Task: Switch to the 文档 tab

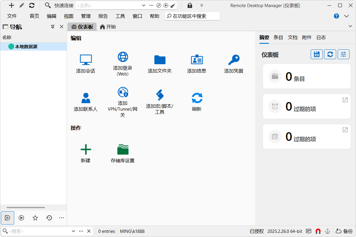Action: (293, 37)
